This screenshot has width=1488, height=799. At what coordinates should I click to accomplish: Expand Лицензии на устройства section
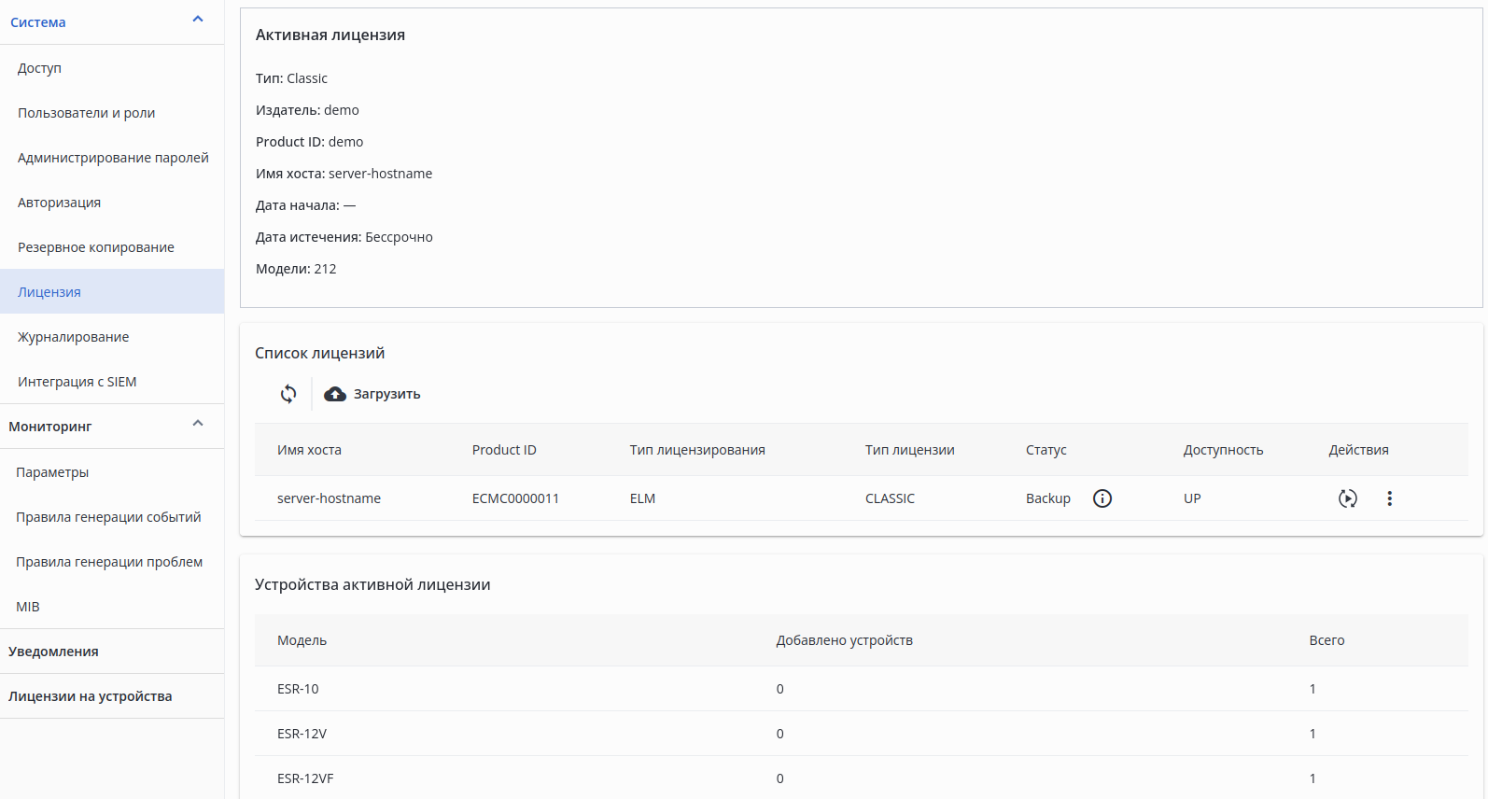coord(90,696)
